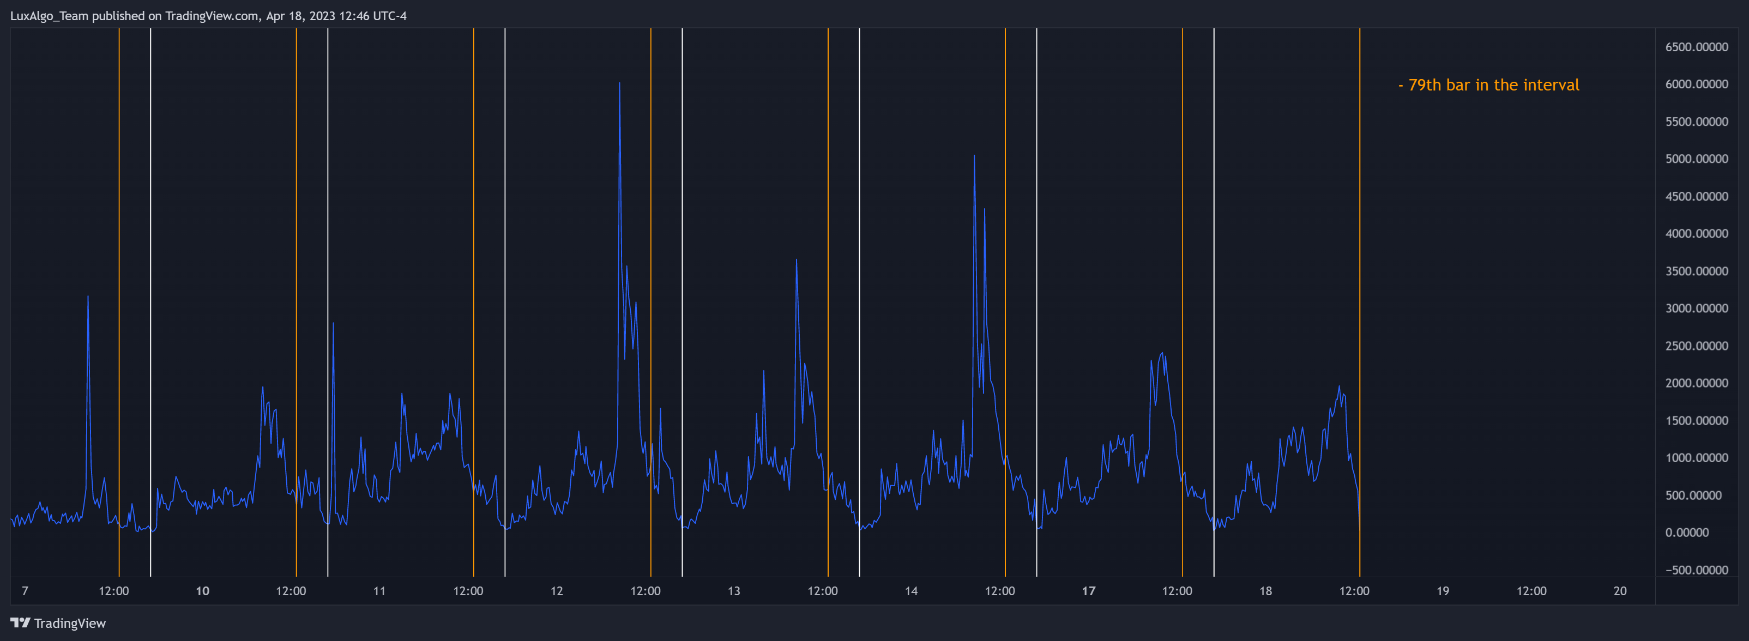
Task: Select the 4500.00000 price axis label
Action: (1696, 196)
